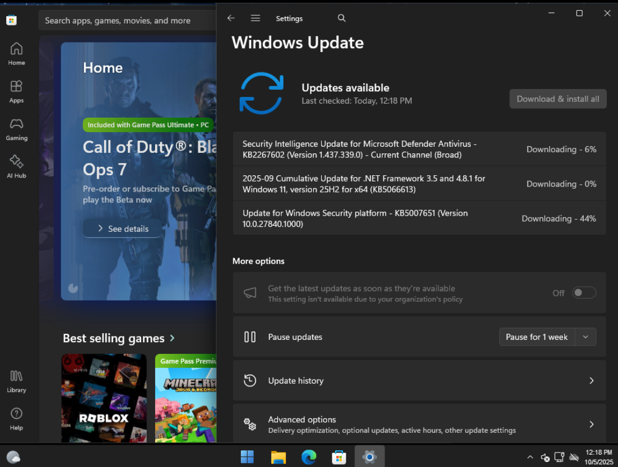The height and width of the screenshot is (467, 618).
Task: Click the Settings back arrow icon
Action: pyautogui.click(x=231, y=18)
